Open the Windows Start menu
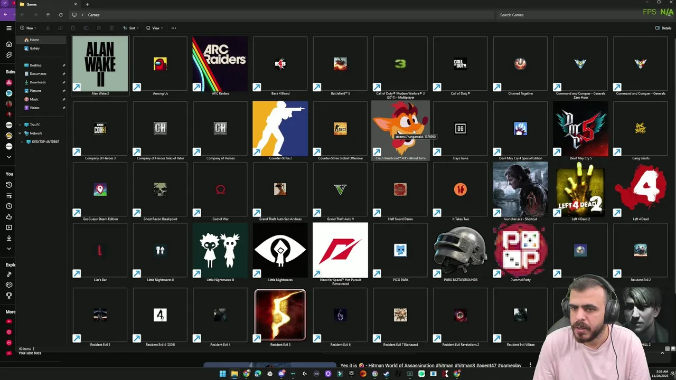Viewport: 676px width, 380px height. point(222,374)
